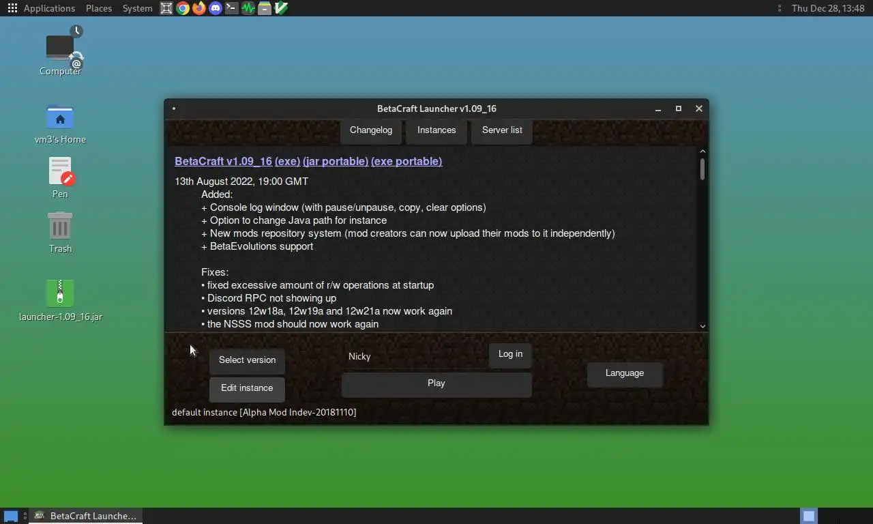Follow the (jar portable) link

point(336,162)
